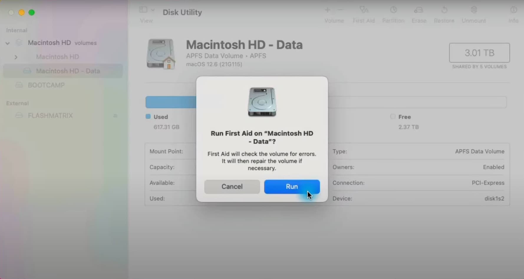Screen dimensions: 524x279
Task: Click the add Volume plus icon
Action: (x=327, y=10)
